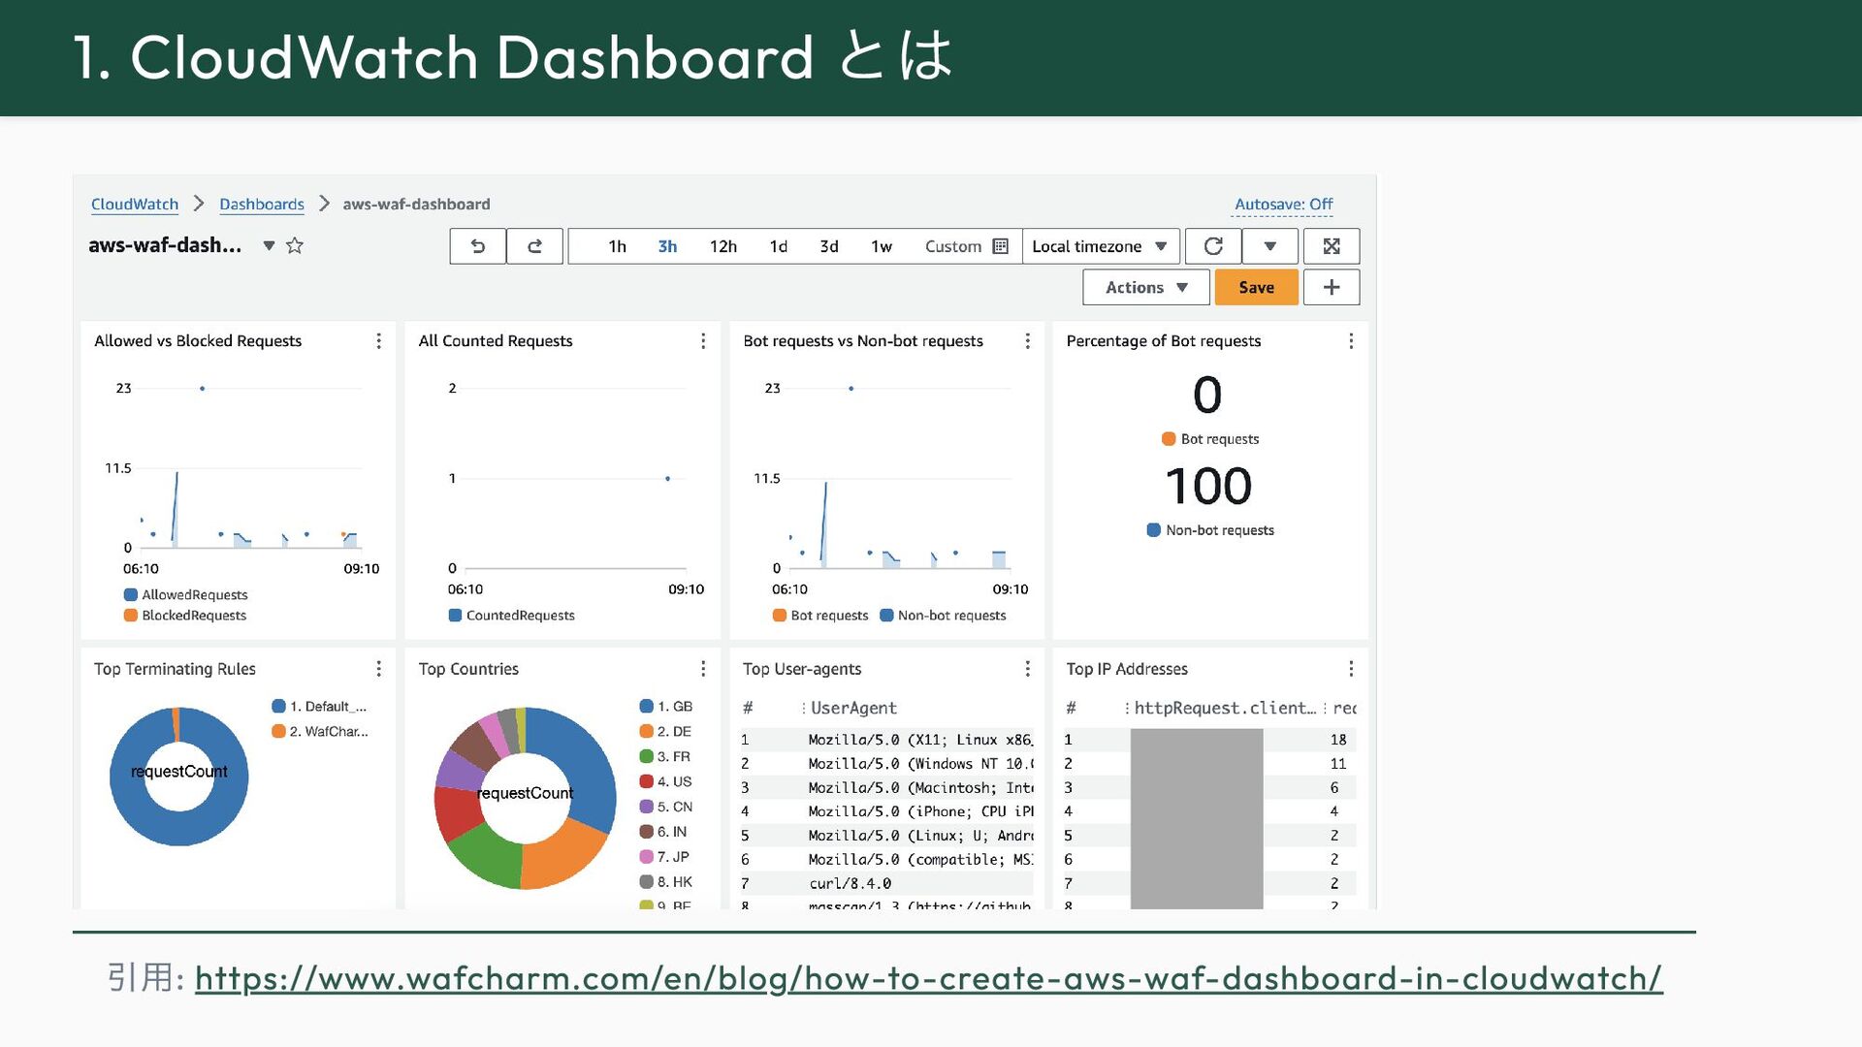Click the 100 Non-bot requests value
This screenshot has width=1862, height=1047.
click(x=1208, y=487)
